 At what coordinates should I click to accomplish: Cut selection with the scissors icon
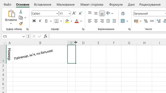21,12
